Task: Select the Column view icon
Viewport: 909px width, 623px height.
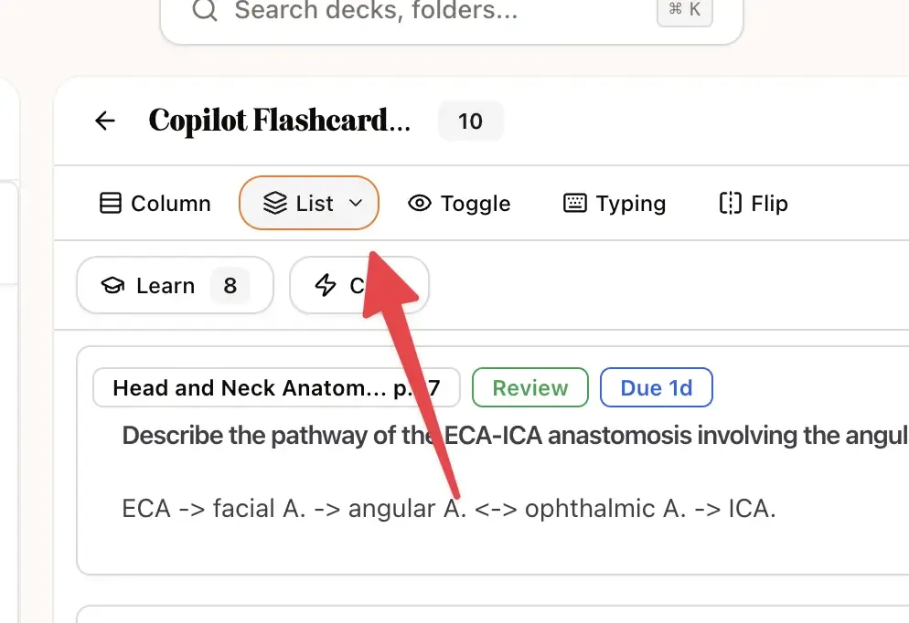Action: (110, 203)
